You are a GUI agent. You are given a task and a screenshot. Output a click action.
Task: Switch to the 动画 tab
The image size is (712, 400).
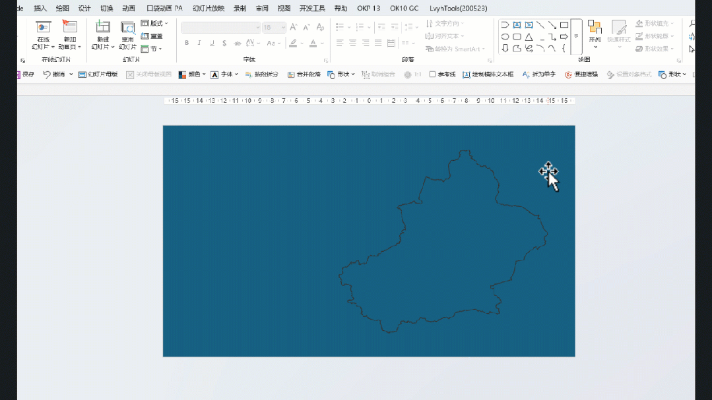coord(129,8)
